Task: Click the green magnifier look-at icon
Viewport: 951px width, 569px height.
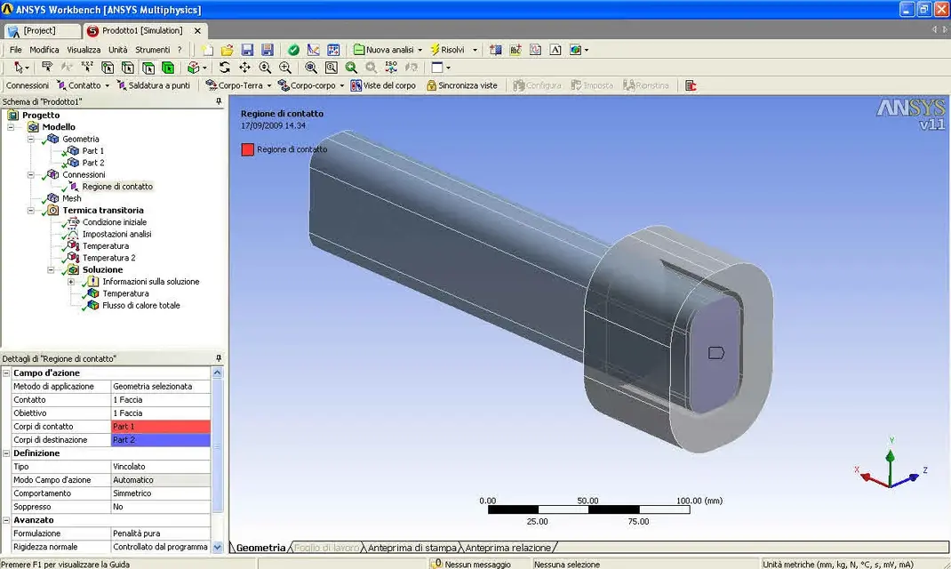Action: pyautogui.click(x=351, y=68)
